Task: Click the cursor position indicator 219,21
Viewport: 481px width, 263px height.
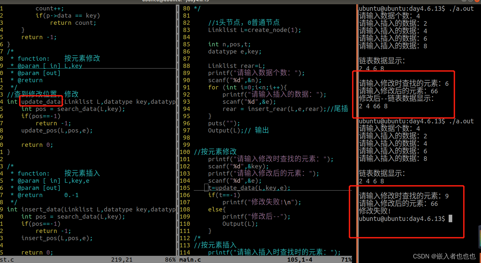Action: tap(122, 259)
